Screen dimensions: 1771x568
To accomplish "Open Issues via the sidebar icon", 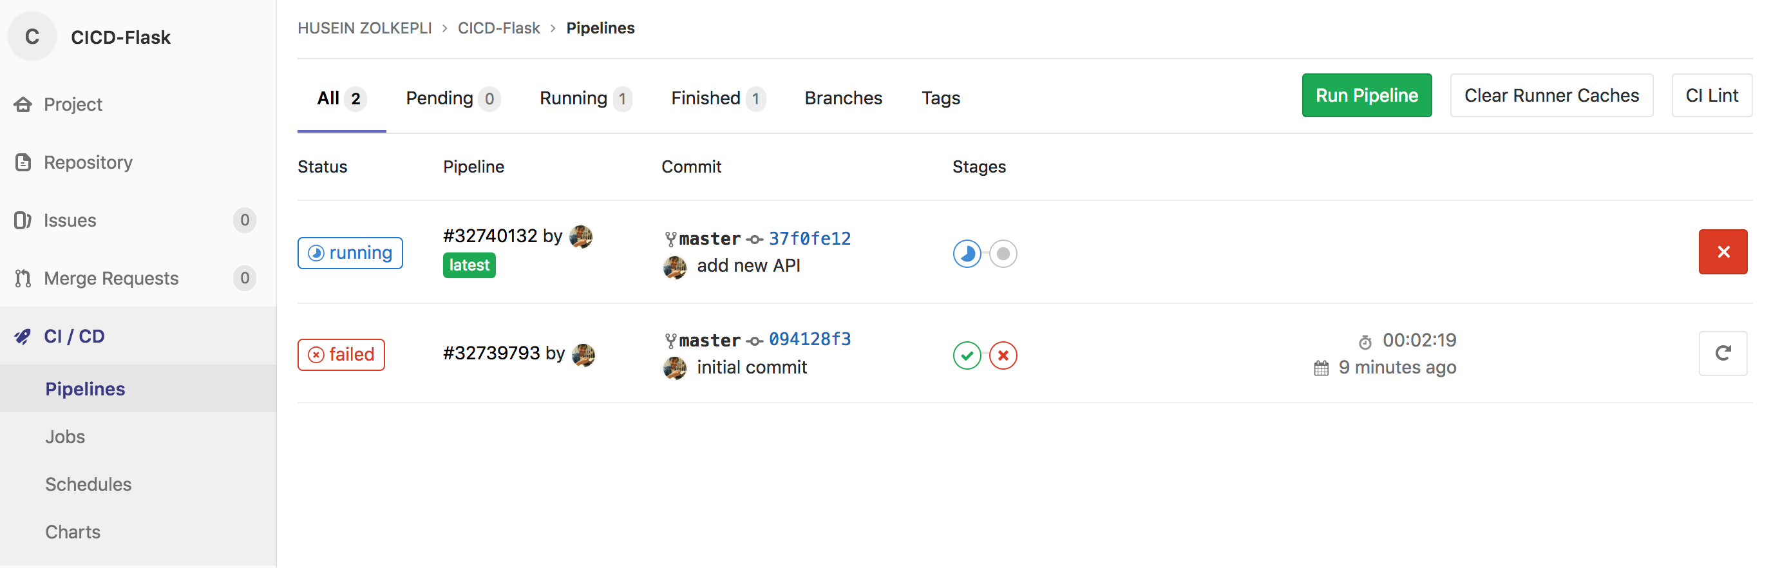I will click(23, 220).
